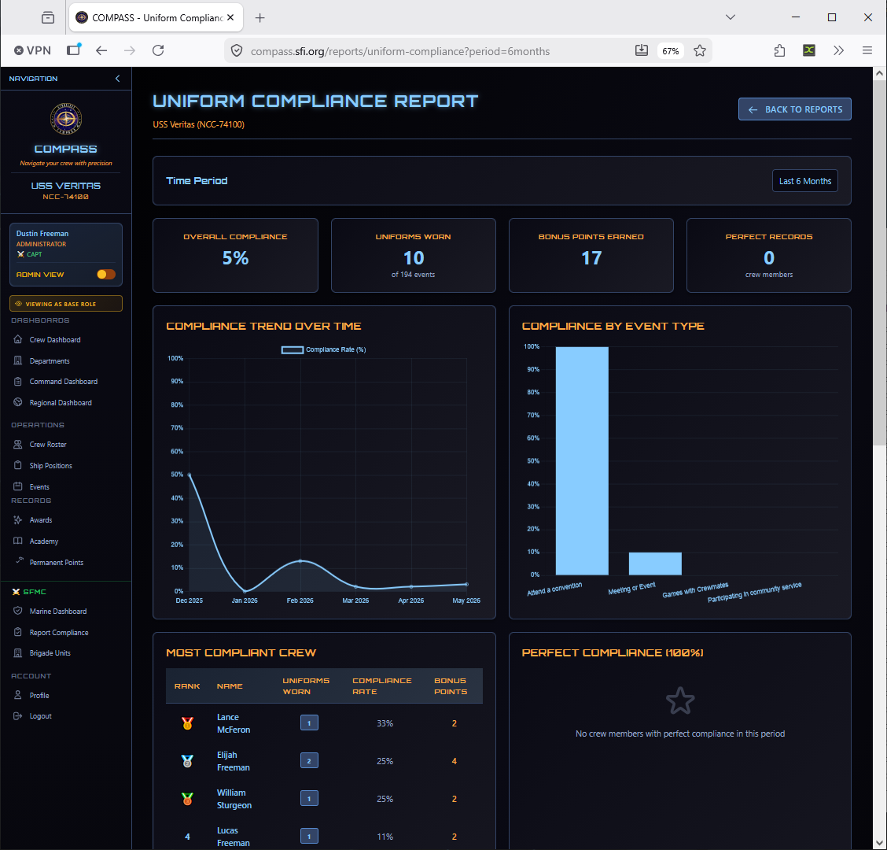Open the Academy book icon
887x850 pixels.
coord(18,541)
